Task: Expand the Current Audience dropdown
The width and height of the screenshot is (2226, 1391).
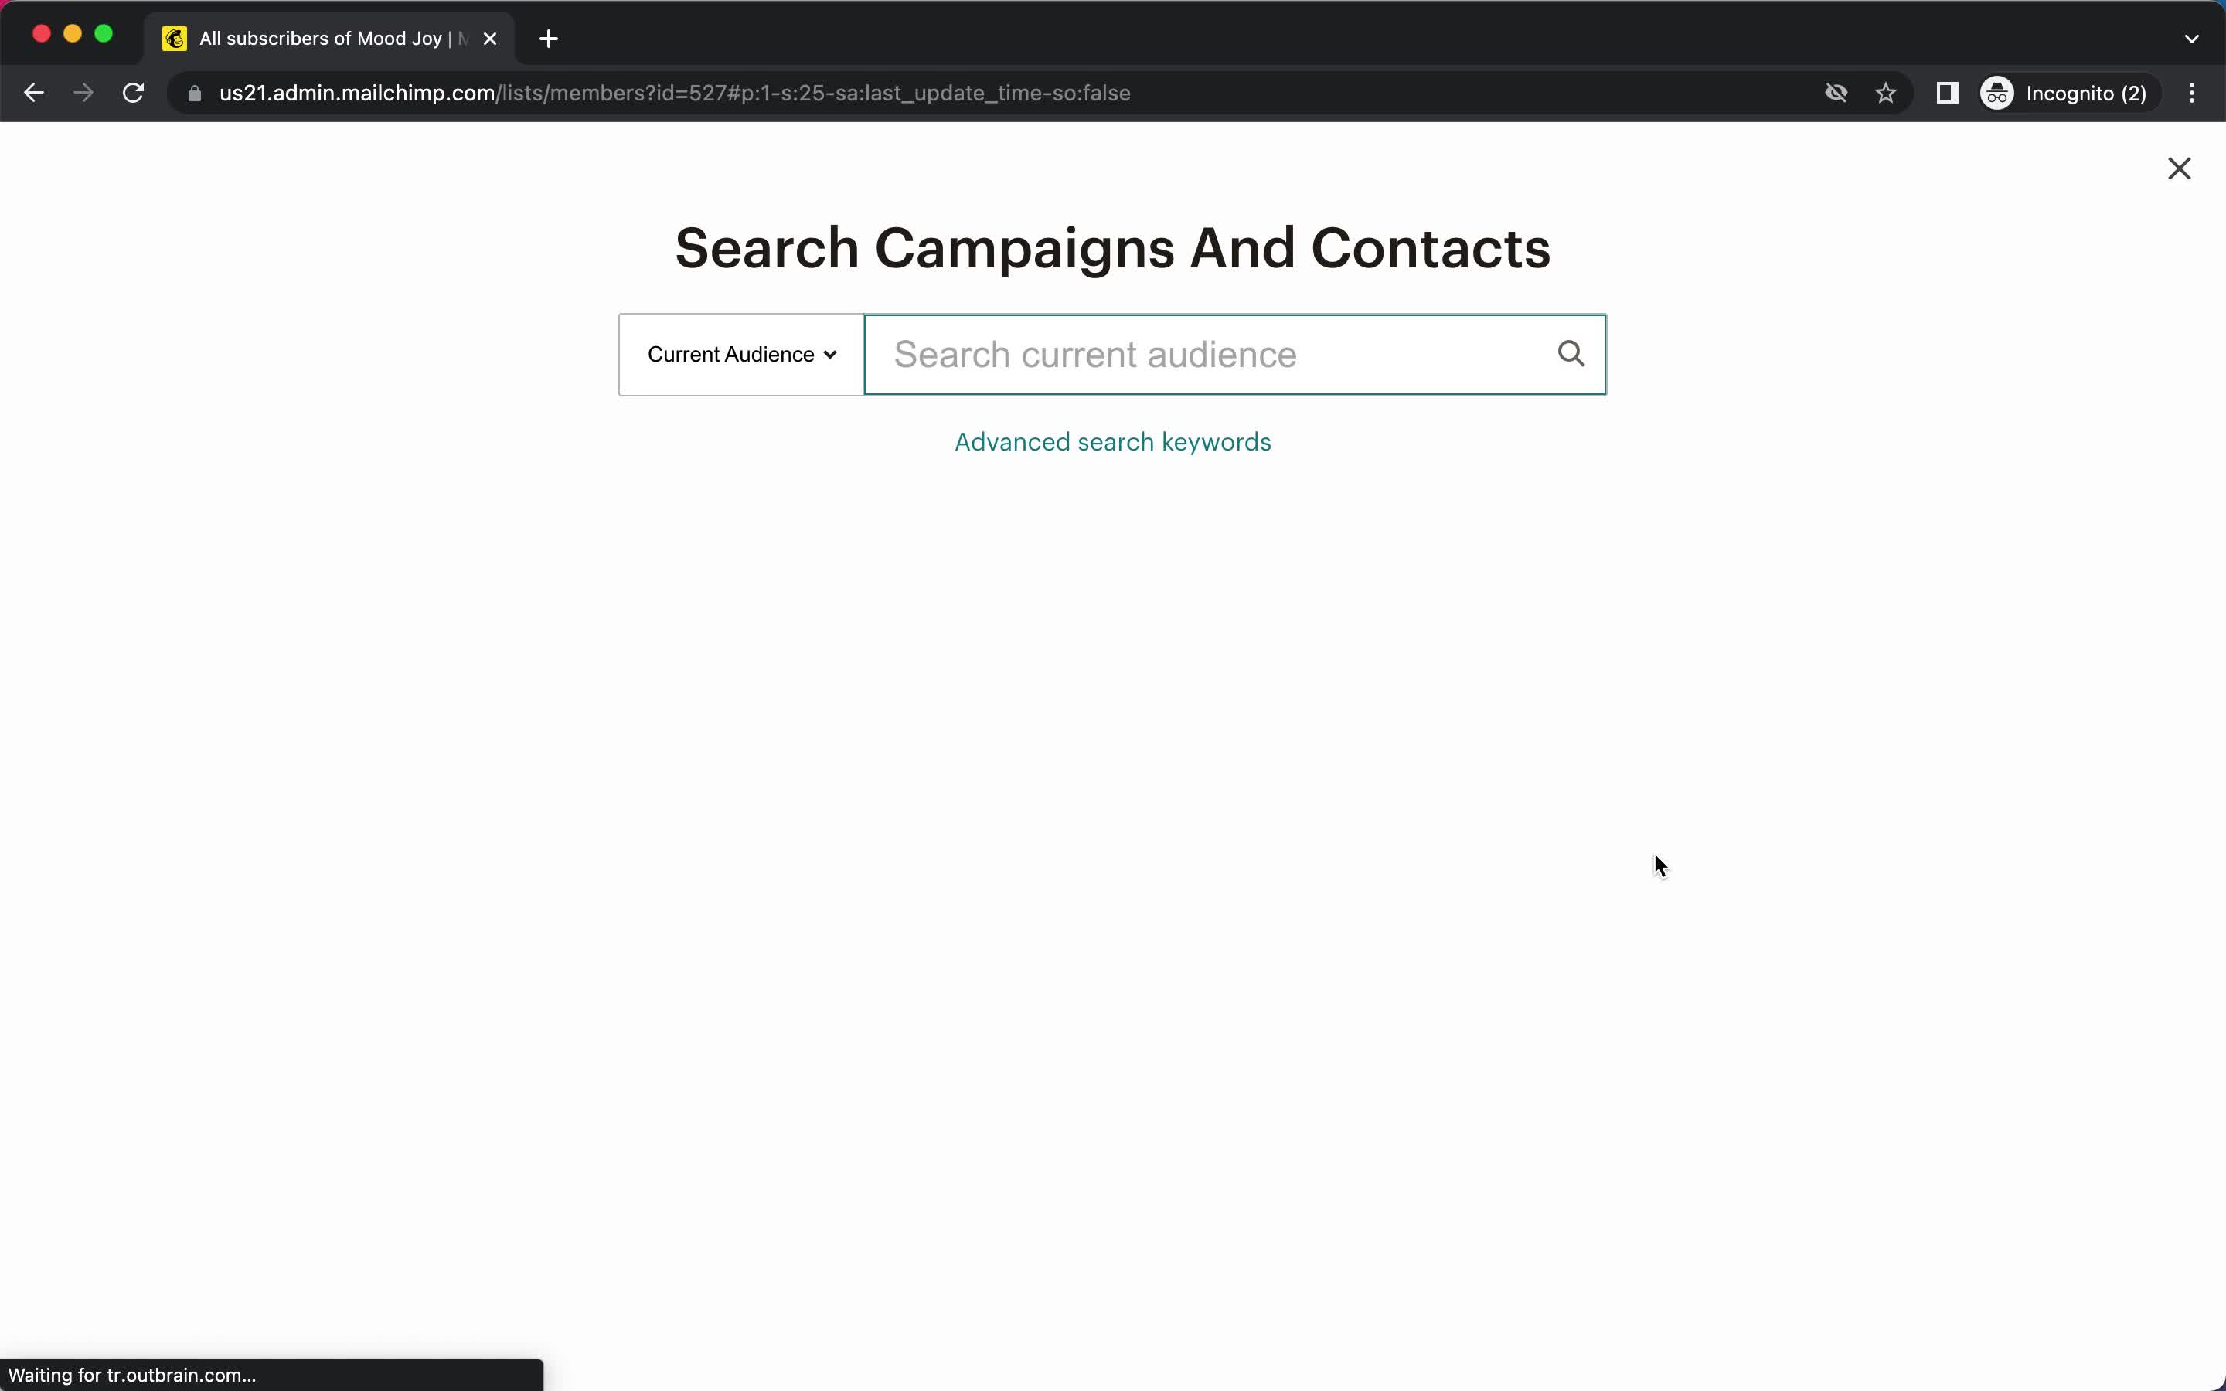Action: pos(737,352)
